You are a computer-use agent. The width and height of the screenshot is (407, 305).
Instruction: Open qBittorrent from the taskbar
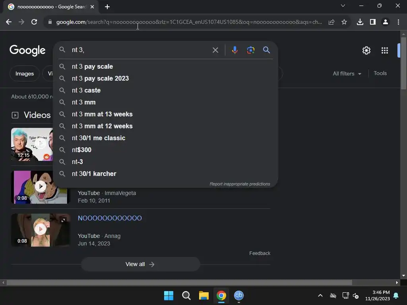239,295
